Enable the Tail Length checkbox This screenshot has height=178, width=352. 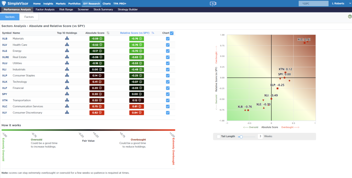tap(218, 136)
